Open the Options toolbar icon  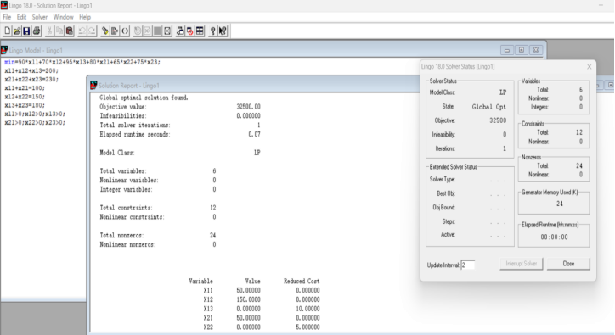pos(167,31)
